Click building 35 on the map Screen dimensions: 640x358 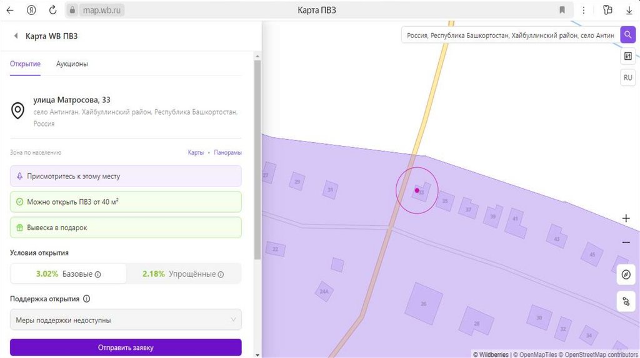point(445,201)
